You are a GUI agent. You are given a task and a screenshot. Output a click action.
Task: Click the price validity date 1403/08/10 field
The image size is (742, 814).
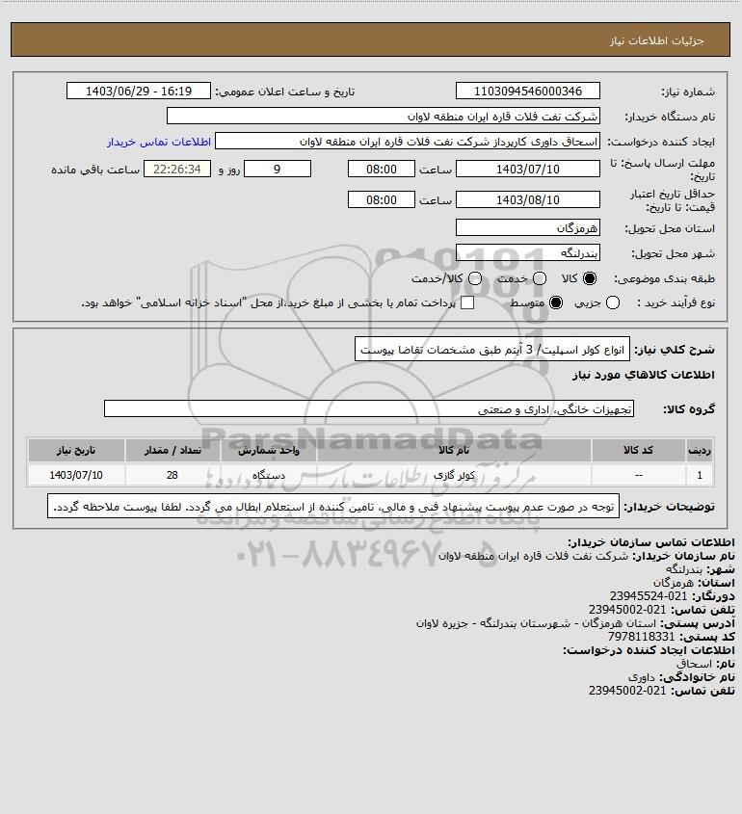pos(527,199)
